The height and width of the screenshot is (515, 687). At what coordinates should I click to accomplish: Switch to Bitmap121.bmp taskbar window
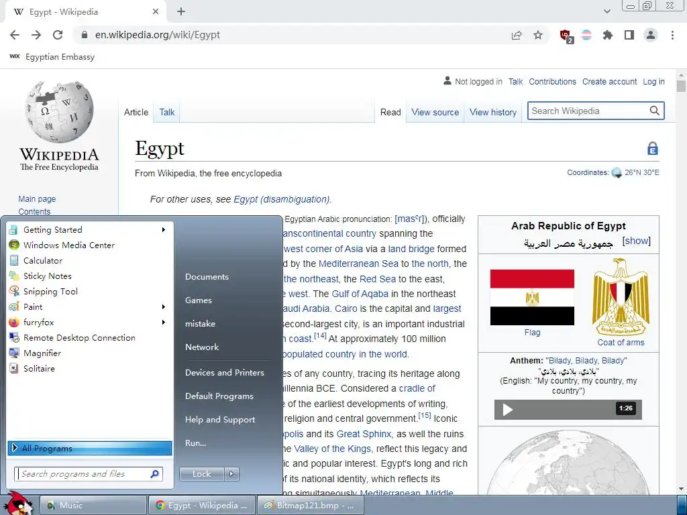(311, 506)
